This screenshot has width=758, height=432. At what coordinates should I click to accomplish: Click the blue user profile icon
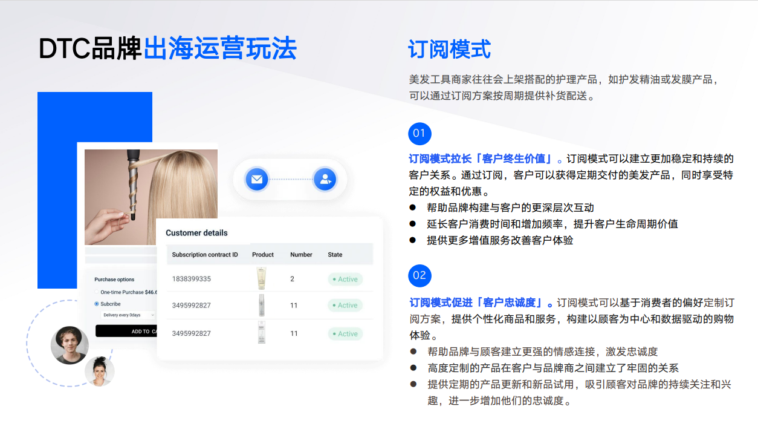pos(325,179)
